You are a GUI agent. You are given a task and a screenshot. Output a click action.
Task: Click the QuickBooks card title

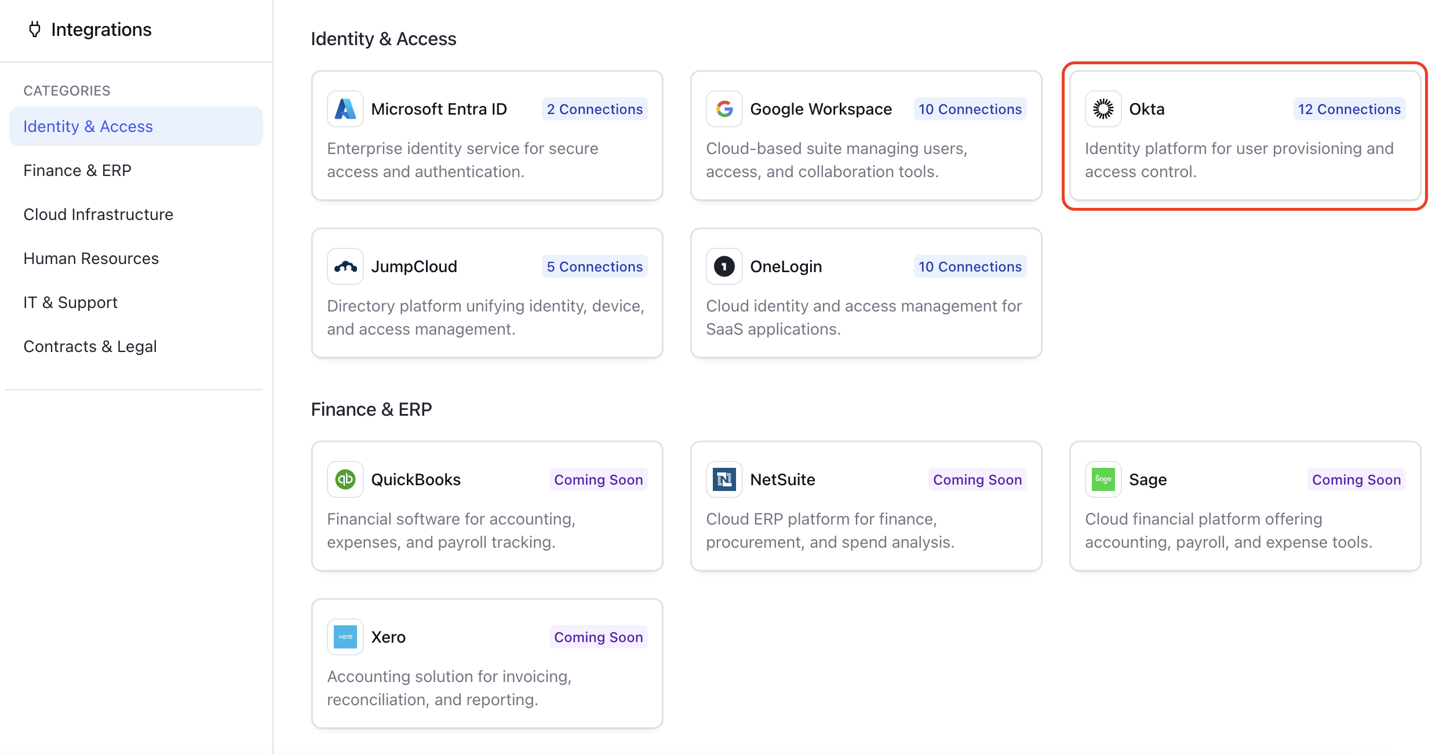pyautogui.click(x=416, y=479)
